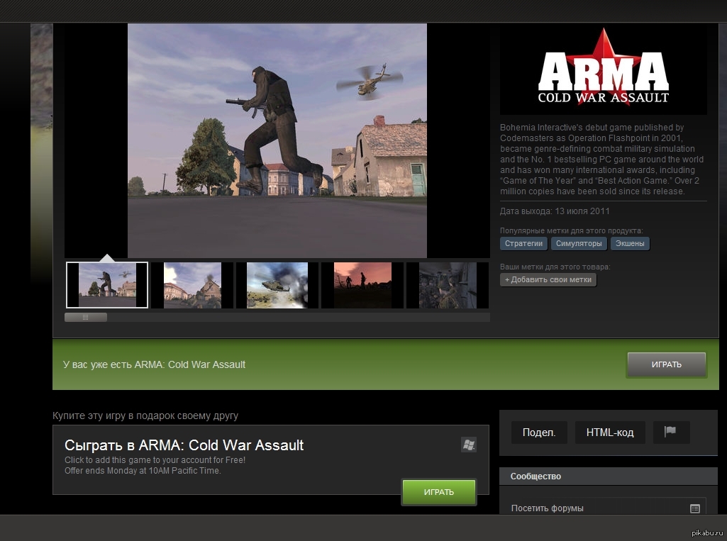727x541 pixels.
Task: Select the helicopter and smoke thumbnail
Action: click(x=277, y=285)
